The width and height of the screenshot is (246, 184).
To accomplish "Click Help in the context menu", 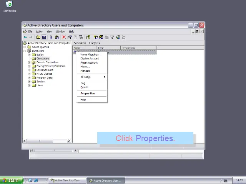I will pos(92,100).
